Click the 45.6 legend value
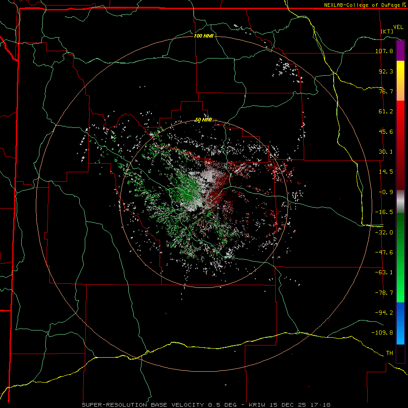Image resolution: width=408 pixels, height=408 pixels. [386, 131]
